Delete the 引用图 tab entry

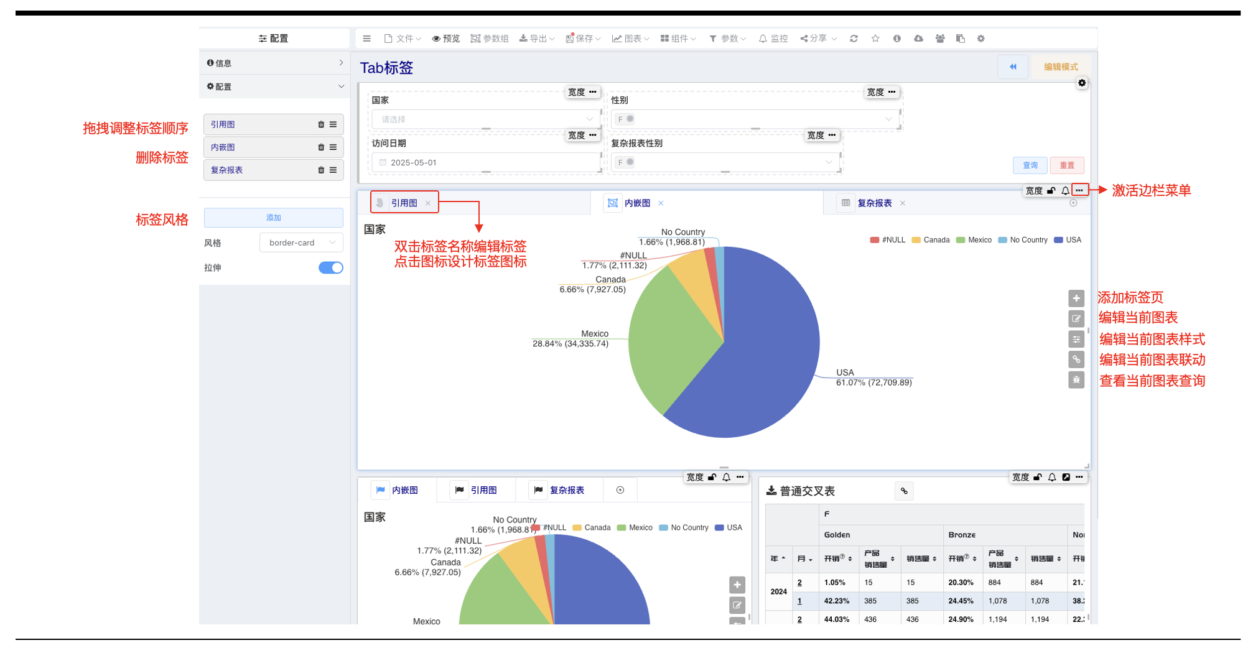tap(321, 124)
